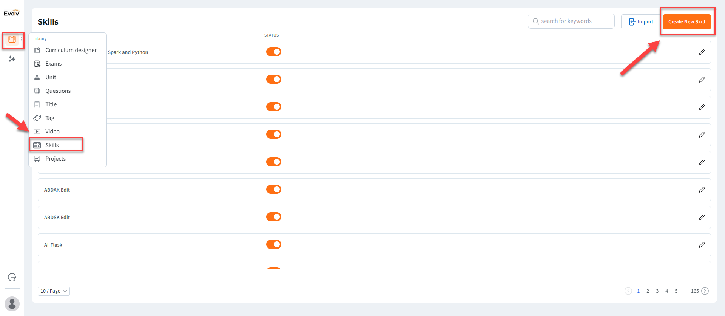This screenshot has width=725, height=316.
Task: Click the edit pencil for ABDAK Edit
Action: pos(702,190)
